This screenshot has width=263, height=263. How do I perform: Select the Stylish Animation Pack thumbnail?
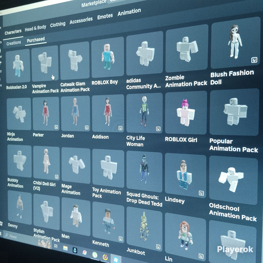point(47,212)
